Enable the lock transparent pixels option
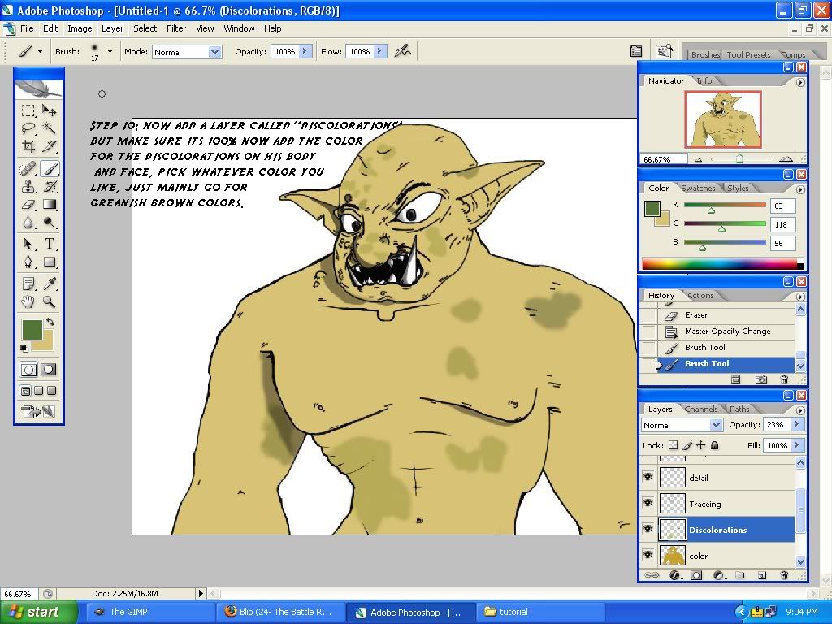This screenshot has height=624, width=832. pyautogui.click(x=673, y=445)
